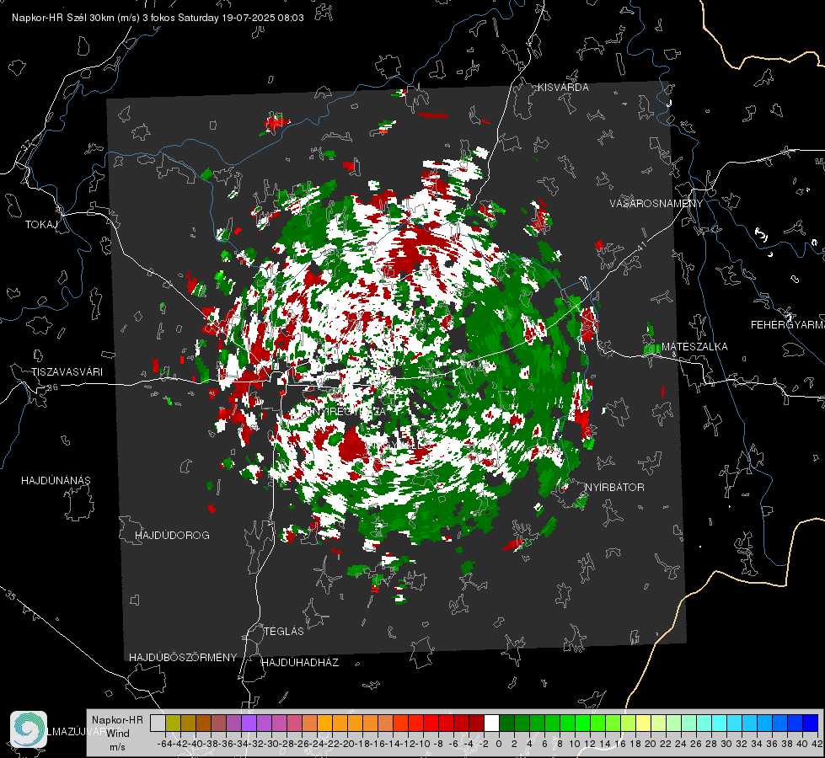Click the radar title text with the timestamp 19-07-2025 08:03
This screenshot has height=758, width=825.
158,18
